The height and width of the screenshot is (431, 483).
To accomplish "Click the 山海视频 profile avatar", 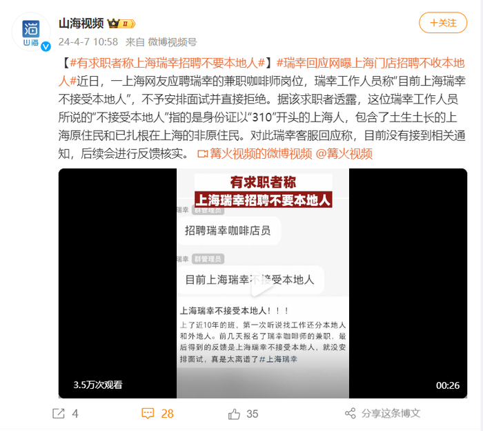I will [31, 32].
